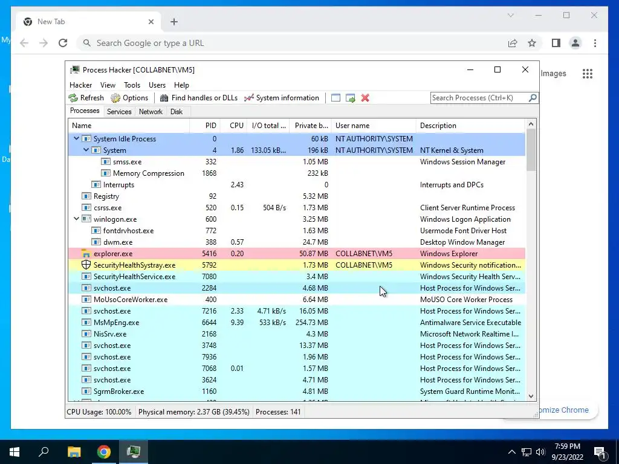Open taskbar search magnifier
This screenshot has height=464, width=619.
[44, 452]
